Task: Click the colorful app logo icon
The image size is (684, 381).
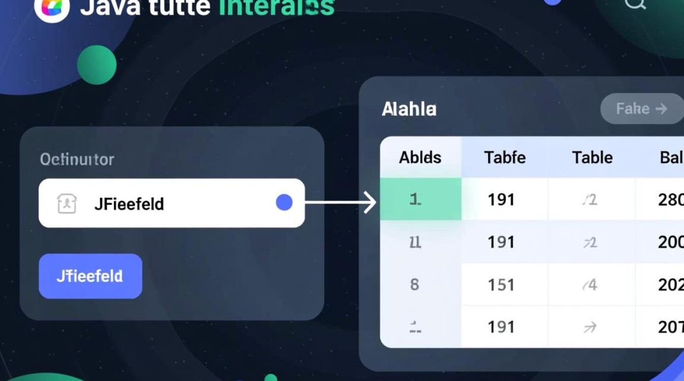Action: point(51,8)
